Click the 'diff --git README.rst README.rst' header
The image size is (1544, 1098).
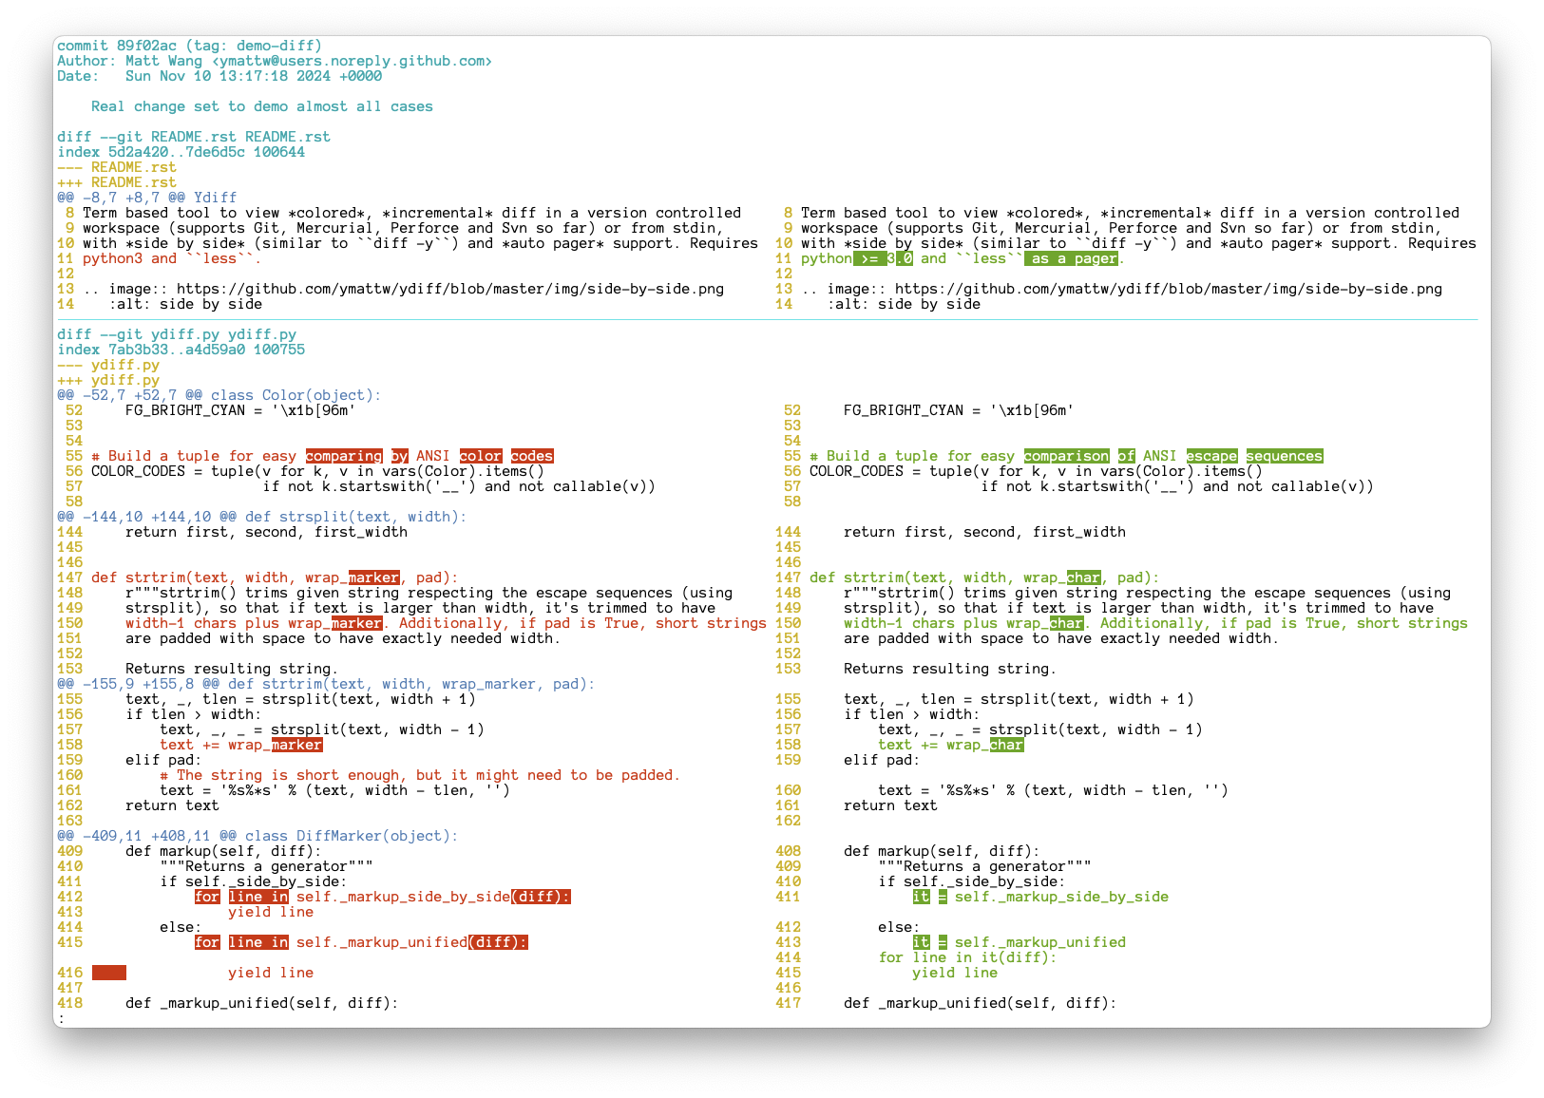click(194, 137)
